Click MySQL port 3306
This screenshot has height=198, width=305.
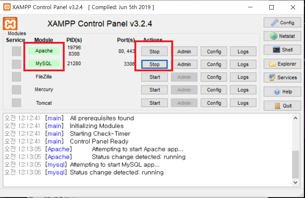pos(129,64)
